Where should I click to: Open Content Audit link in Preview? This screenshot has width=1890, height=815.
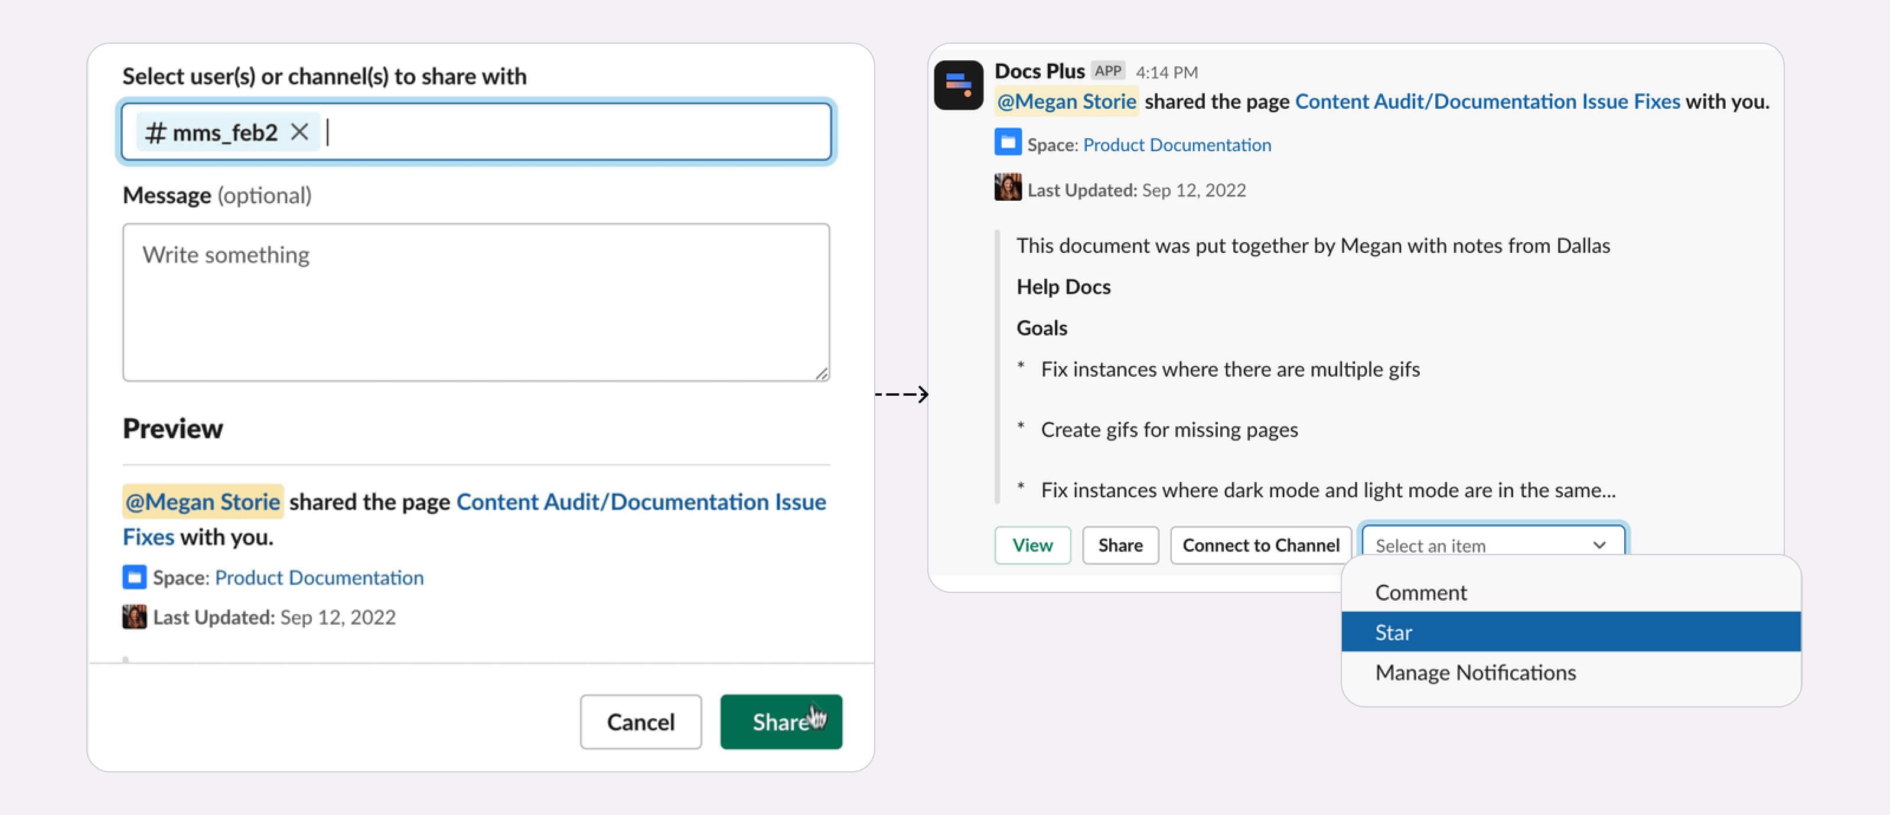[x=641, y=502]
